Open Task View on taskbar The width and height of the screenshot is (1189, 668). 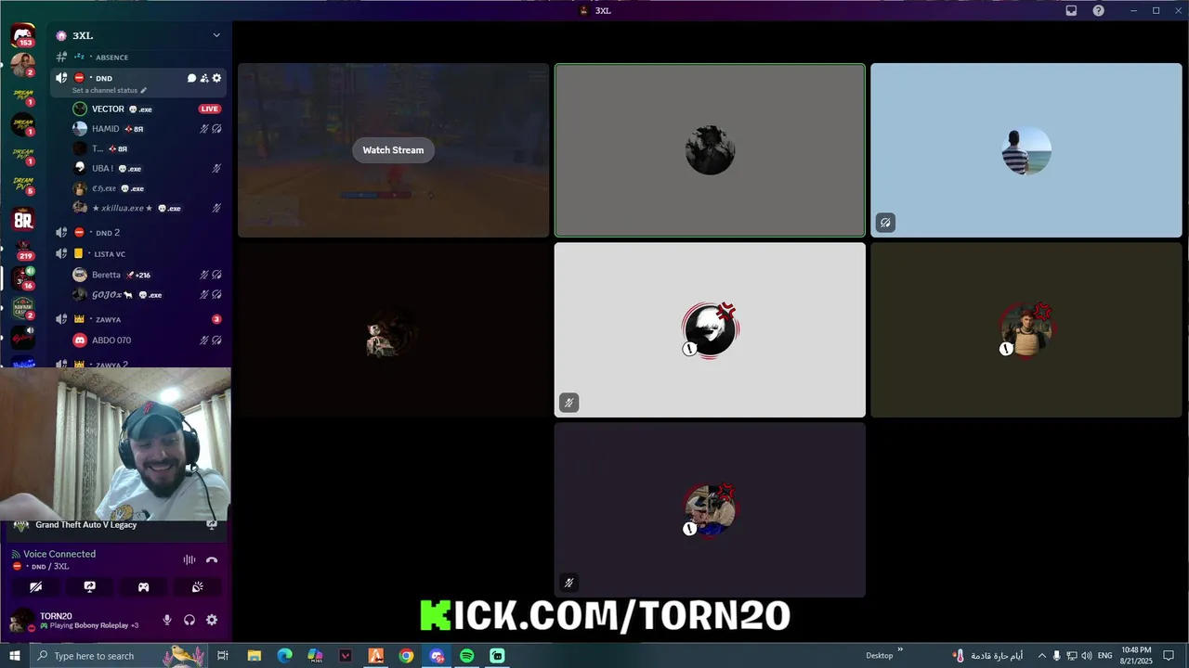click(223, 656)
